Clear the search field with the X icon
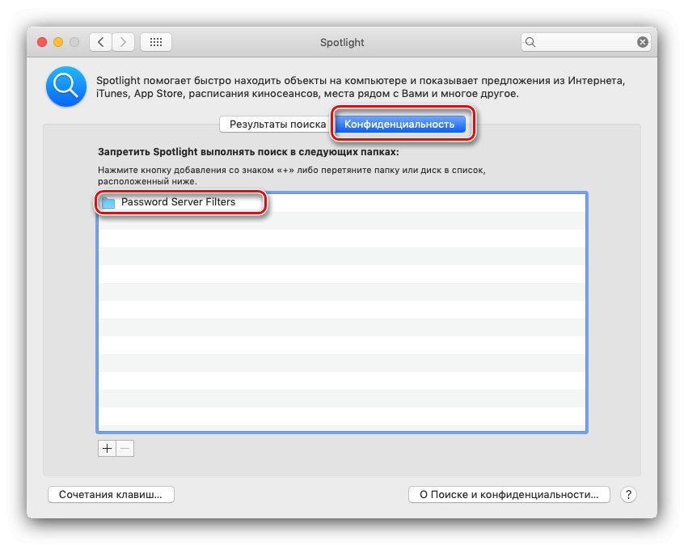Viewport: 684px width, 545px height. click(x=642, y=42)
